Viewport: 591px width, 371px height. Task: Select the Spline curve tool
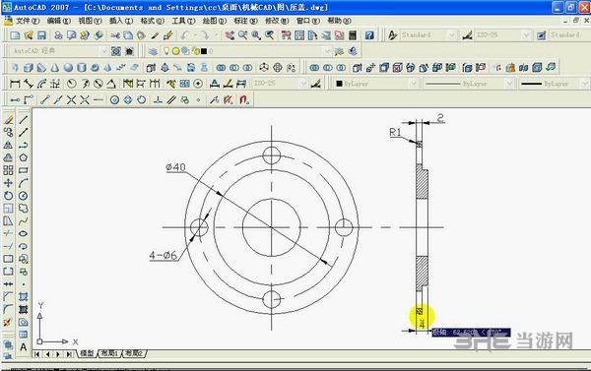(x=24, y=220)
